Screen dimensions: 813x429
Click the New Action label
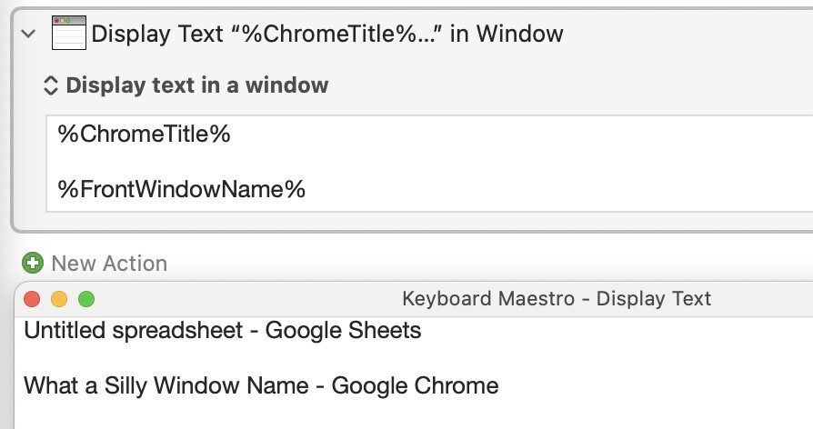pos(109,264)
